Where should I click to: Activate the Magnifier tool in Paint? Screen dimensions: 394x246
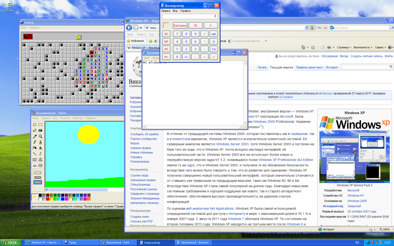click(x=40, y=136)
